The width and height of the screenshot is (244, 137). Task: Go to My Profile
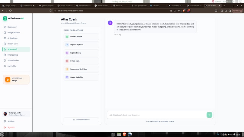click(16, 66)
